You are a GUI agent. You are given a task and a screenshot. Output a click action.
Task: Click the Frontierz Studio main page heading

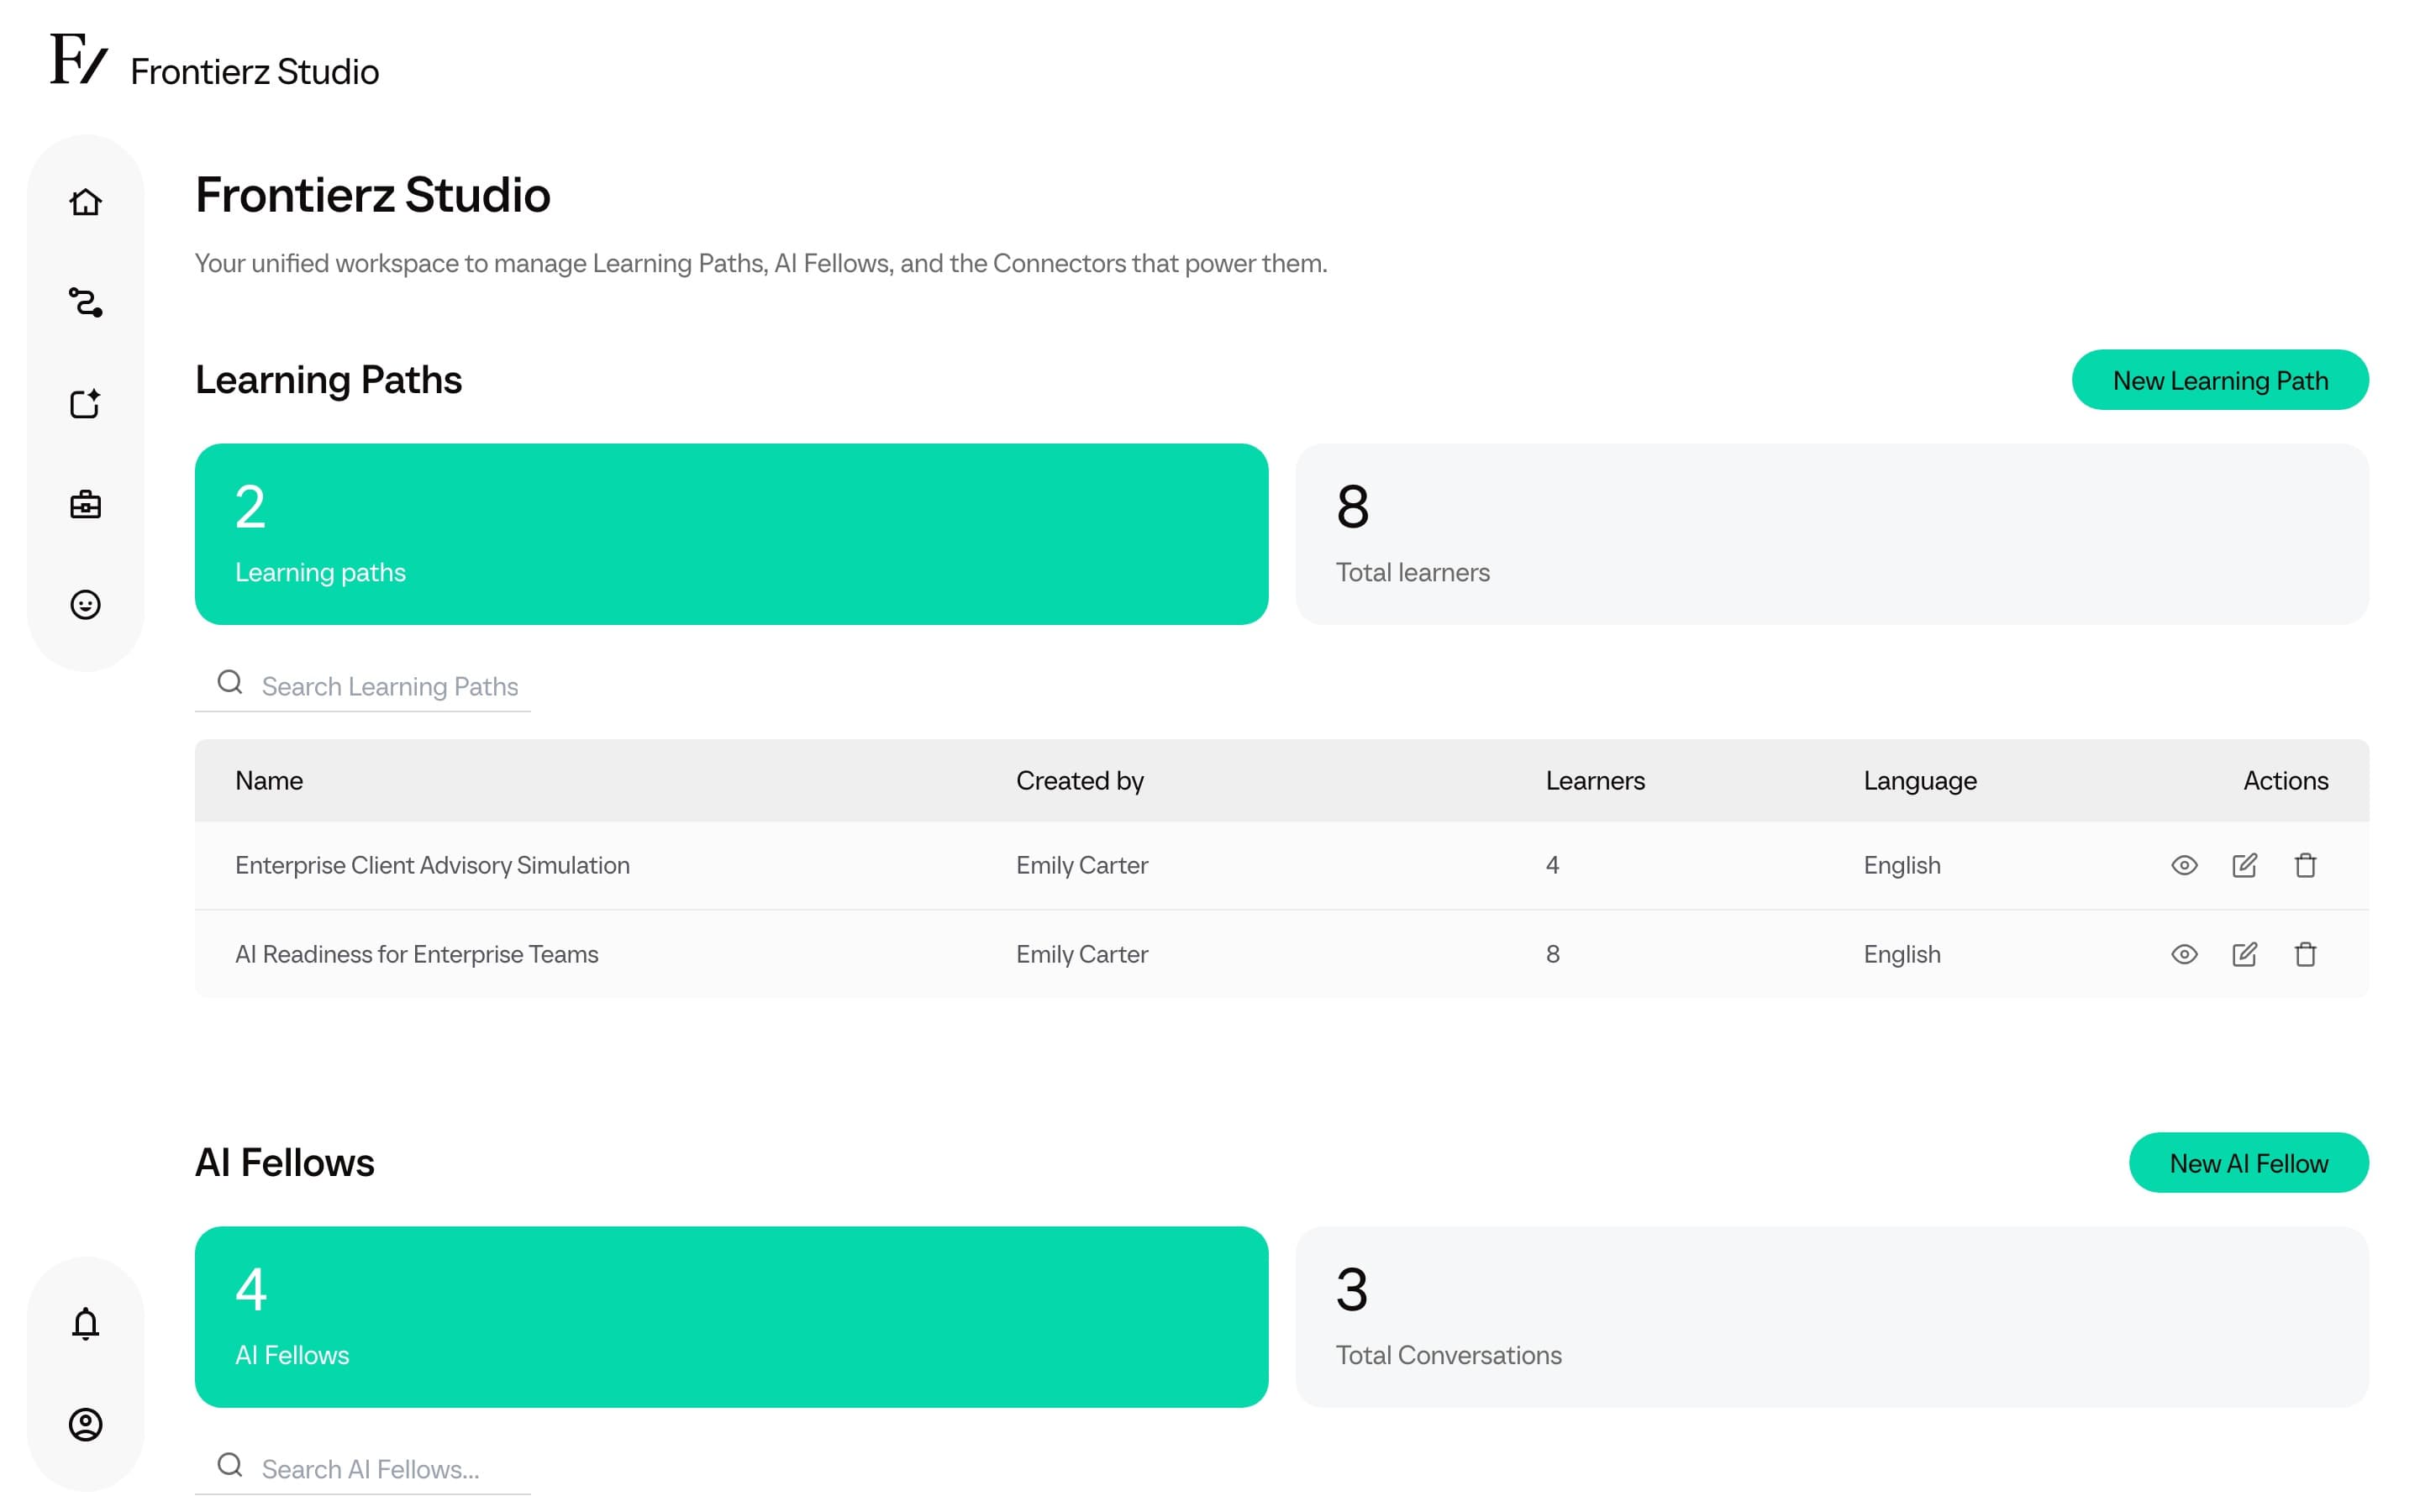click(x=372, y=195)
